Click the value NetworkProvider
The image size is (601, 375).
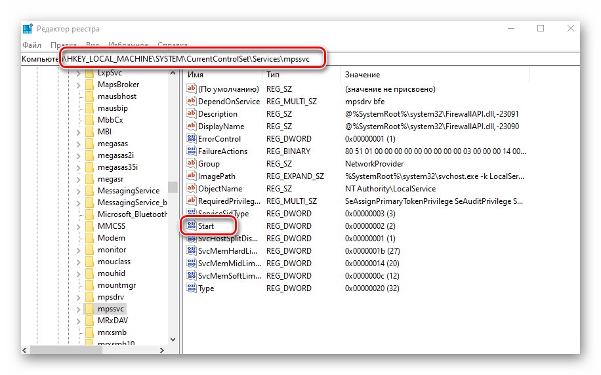coord(374,163)
